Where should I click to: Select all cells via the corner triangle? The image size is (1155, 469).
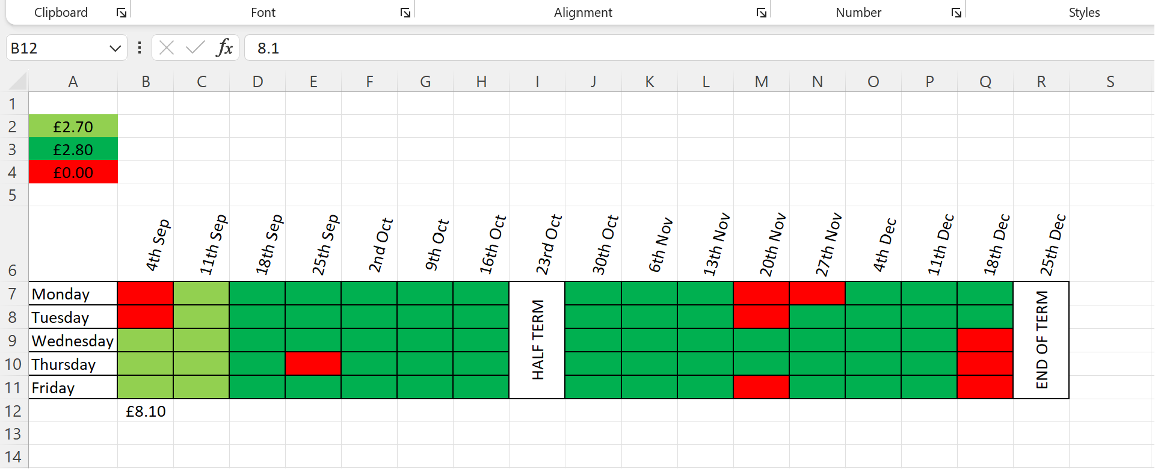(18, 81)
